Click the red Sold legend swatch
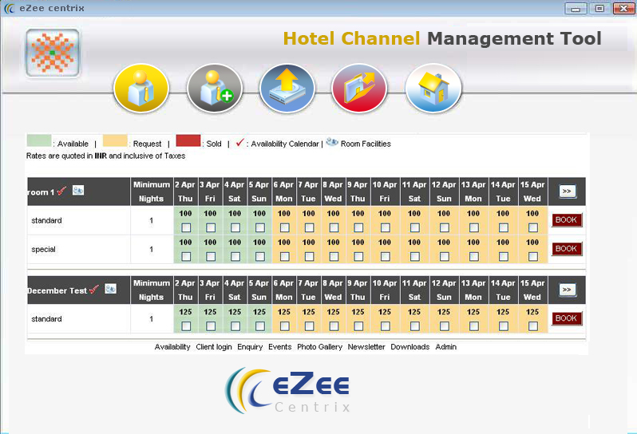Screen dimensions: 637x434 point(188,140)
